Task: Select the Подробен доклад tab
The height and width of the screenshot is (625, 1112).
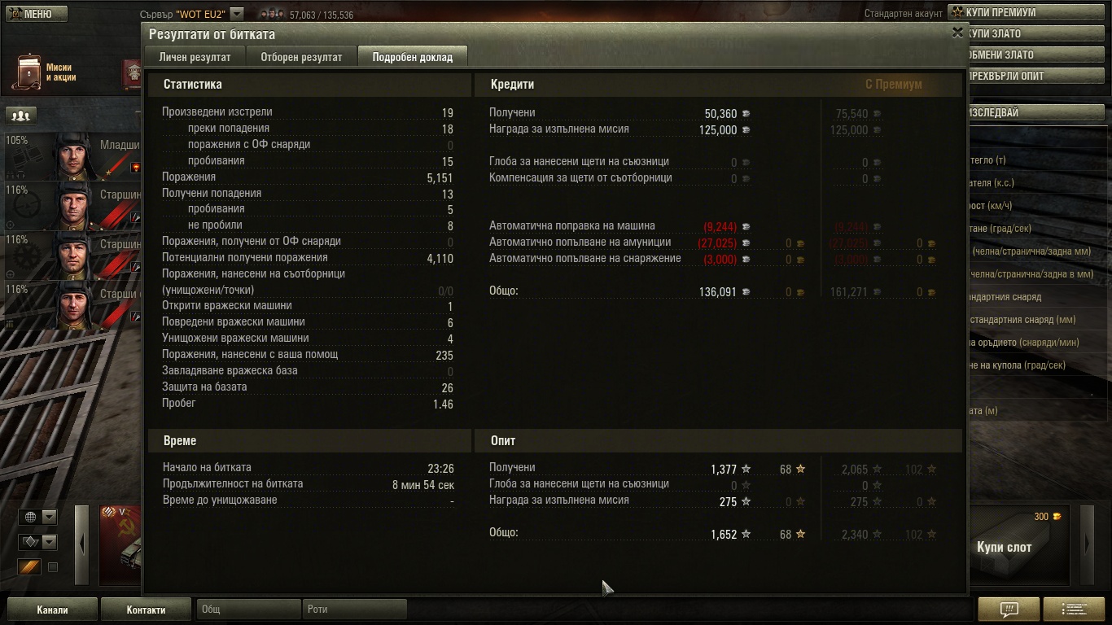Action: click(x=413, y=57)
